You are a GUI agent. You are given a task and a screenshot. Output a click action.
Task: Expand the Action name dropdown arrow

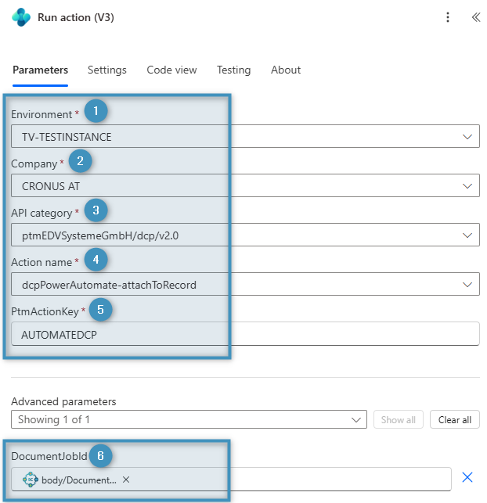[x=467, y=285]
